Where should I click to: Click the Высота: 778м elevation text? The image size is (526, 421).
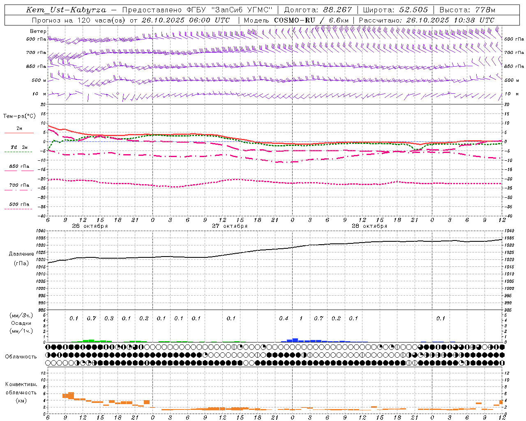(467, 10)
